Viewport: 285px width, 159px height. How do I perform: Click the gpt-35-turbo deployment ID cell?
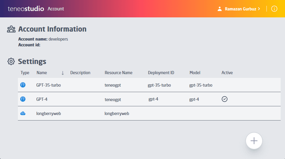click(x=159, y=85)
